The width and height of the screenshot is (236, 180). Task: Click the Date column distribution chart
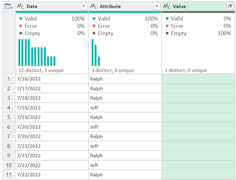(x=37, y=53)
